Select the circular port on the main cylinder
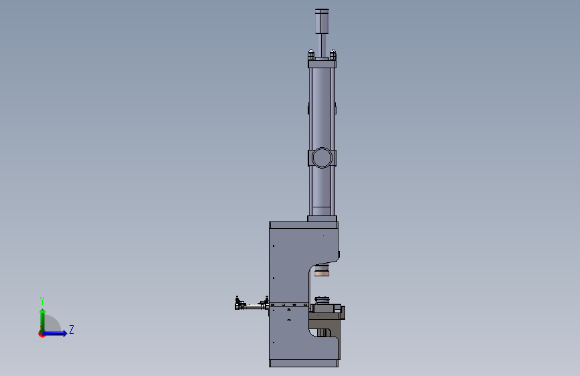Screen dimensions: 580x376 coord(322,158)
